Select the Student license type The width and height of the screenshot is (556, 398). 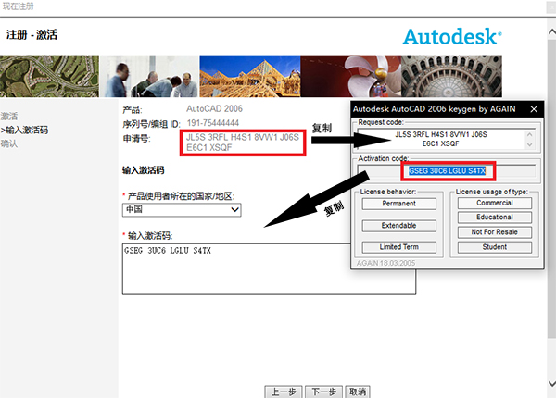495,247
